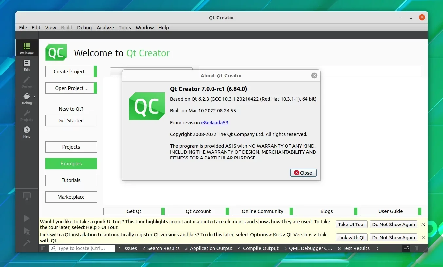443x267 pixels.
Task: Switch to Welcome mode in sidebar
Action: click(27, 48)
